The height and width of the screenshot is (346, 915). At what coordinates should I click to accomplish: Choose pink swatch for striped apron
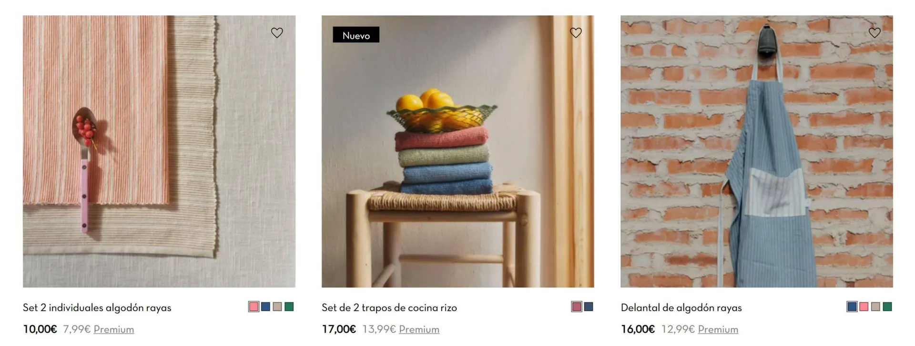pos(864,307)
